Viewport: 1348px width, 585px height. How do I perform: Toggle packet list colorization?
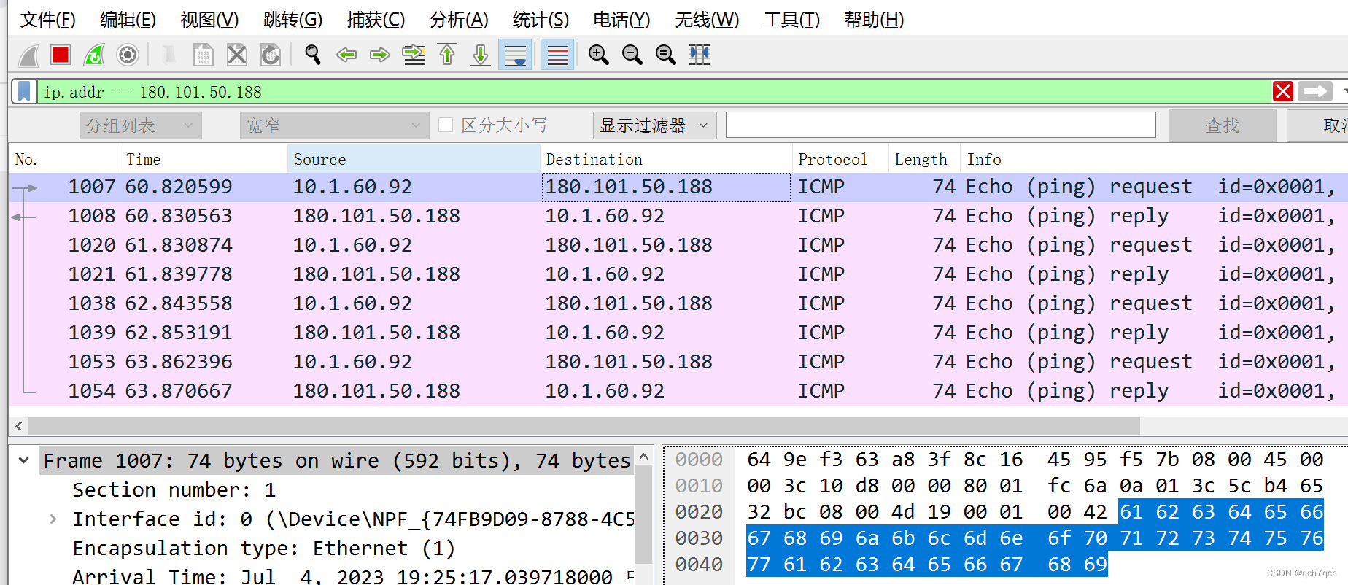(x=557, y=55)
